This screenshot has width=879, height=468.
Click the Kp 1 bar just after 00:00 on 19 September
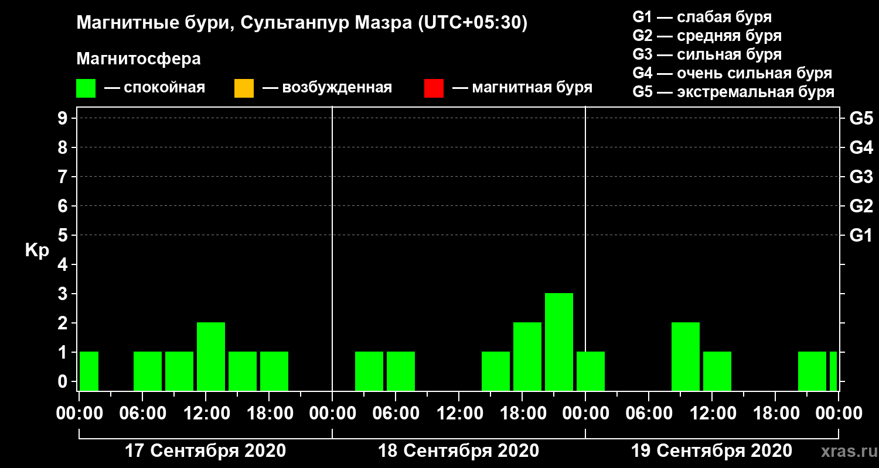tap(591, 371)
